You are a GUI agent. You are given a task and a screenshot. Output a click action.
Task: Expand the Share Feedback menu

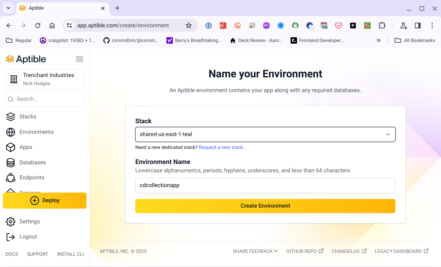(255, 251)
